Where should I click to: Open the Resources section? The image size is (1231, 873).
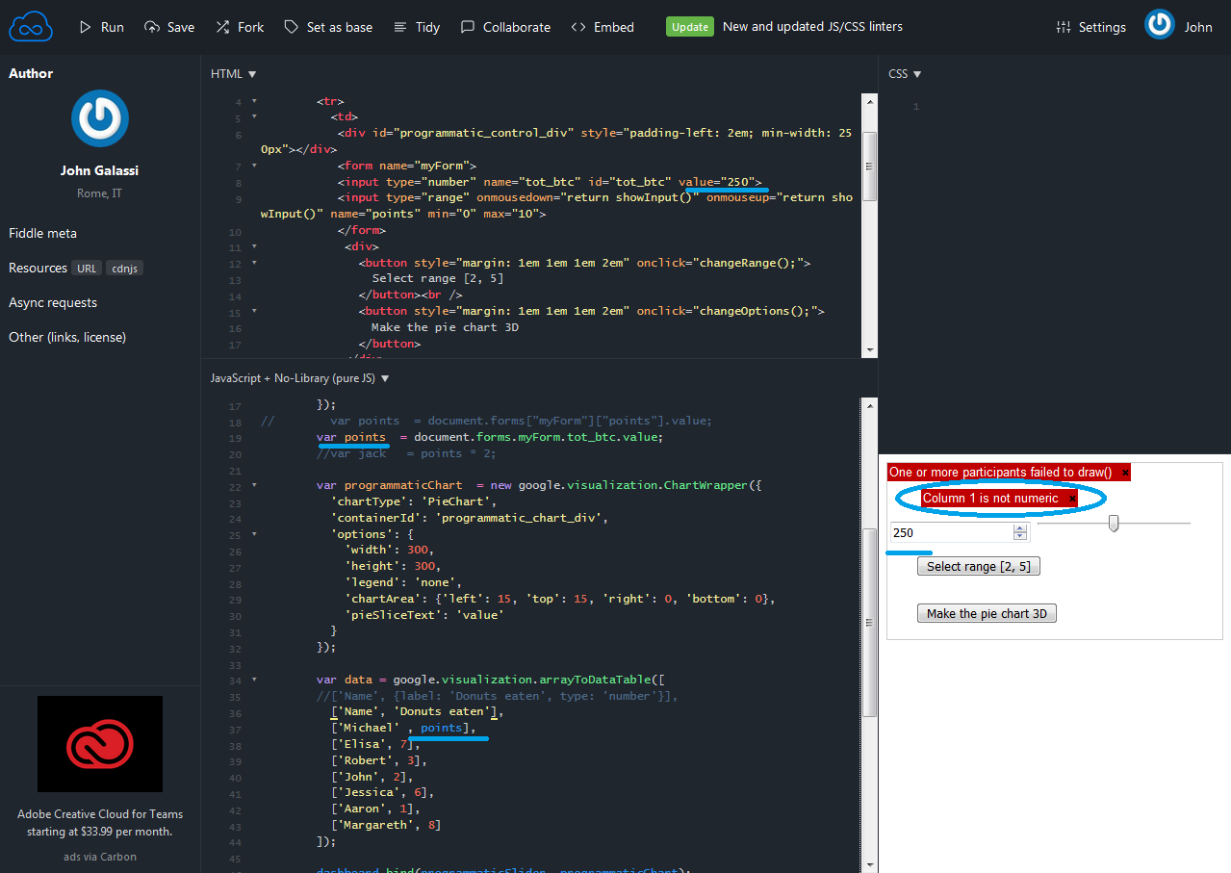(x=38, y=268)
